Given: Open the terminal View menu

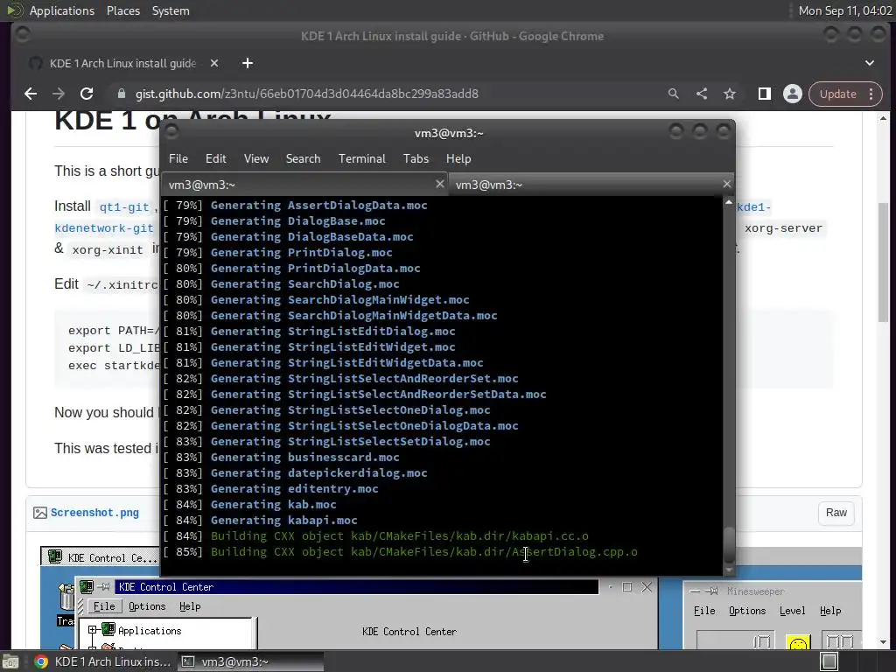Looking at the screenshot, I should (256, 159).
